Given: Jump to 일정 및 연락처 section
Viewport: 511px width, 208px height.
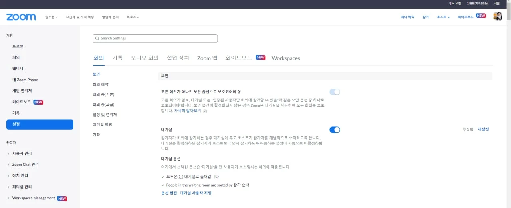Looking at the screenshot, I should click(x=105, y=115).
